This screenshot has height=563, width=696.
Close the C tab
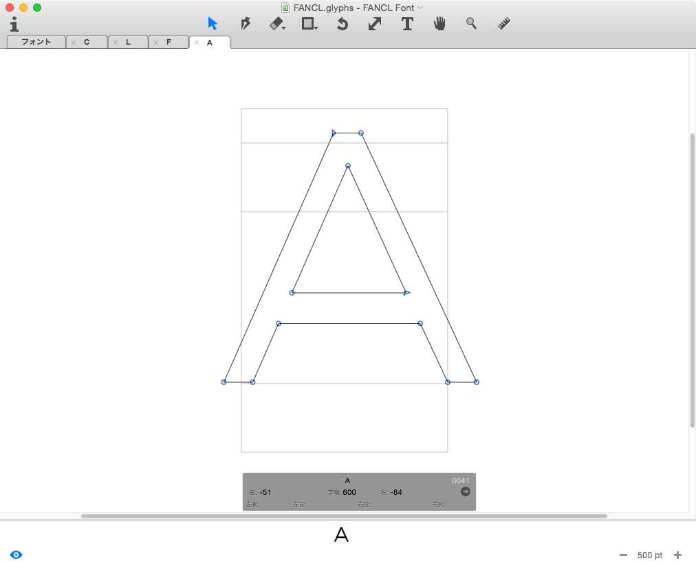pos(74,43)
